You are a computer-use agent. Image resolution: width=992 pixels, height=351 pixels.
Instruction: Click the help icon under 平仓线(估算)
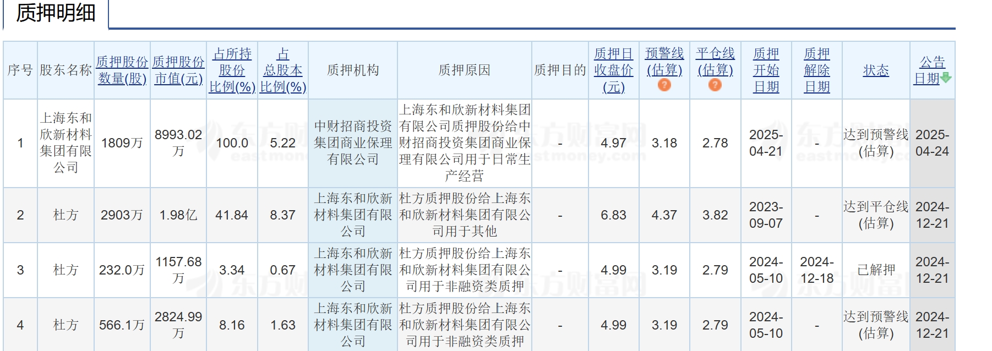(715, 85)
